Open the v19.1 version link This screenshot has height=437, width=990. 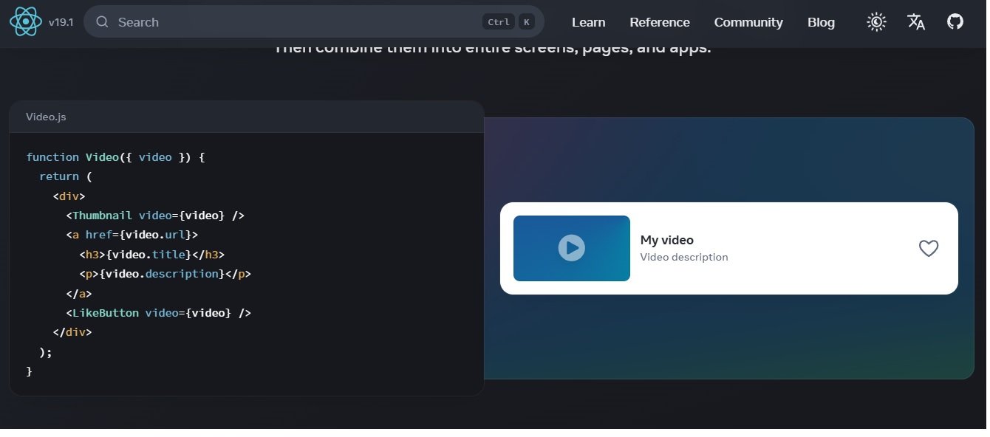pos(61,22)
